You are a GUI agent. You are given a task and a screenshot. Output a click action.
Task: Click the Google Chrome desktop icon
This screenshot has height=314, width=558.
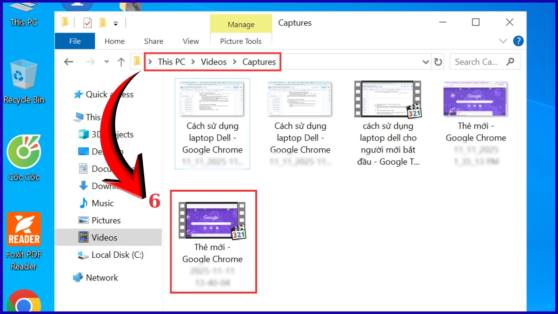(x=23, y=301)
